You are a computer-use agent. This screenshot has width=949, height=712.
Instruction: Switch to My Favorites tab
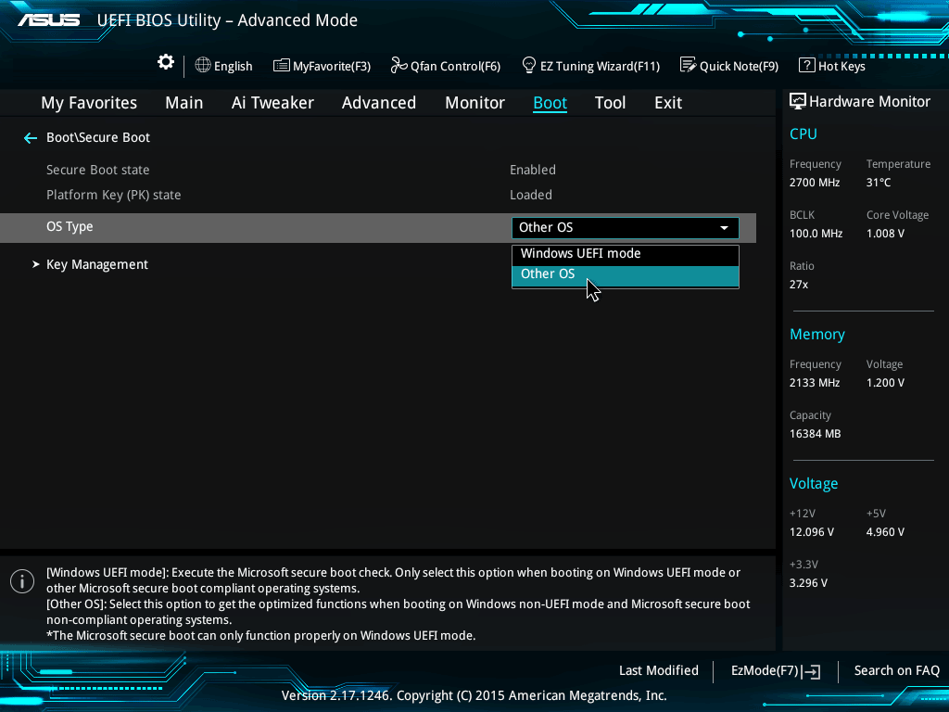click(89, 103)
